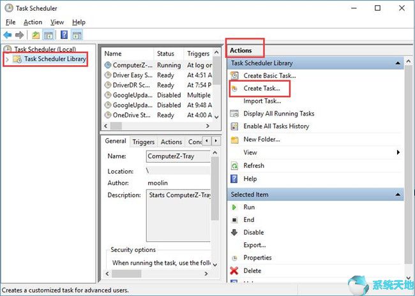Click the task list horizontal scrollbar thumb
The height and width of the screenshot is (296, 415).
click(116, 126)
